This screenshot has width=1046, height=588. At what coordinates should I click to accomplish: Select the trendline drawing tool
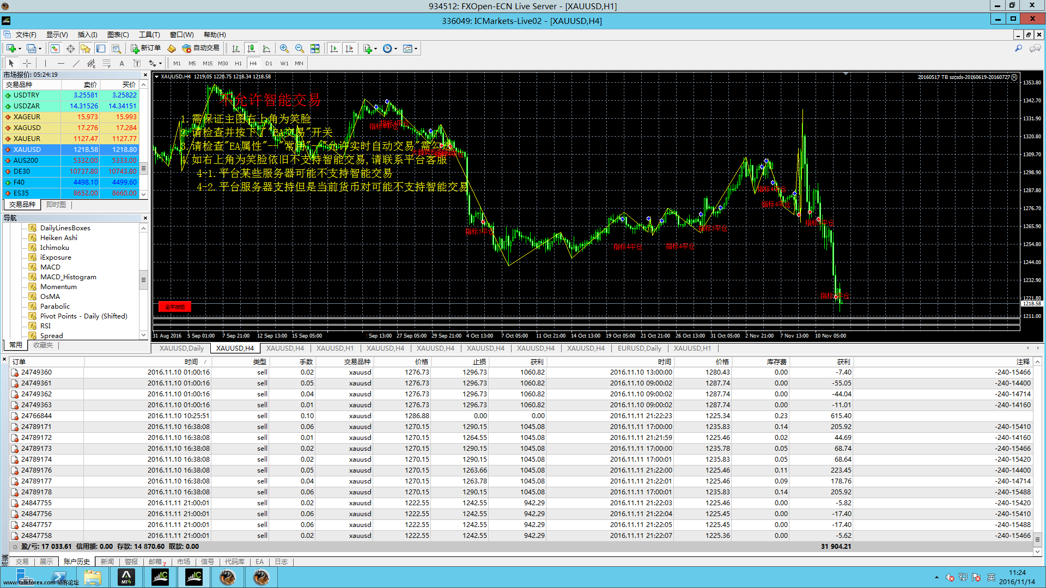pyautogui.click(x=76, y=63)
